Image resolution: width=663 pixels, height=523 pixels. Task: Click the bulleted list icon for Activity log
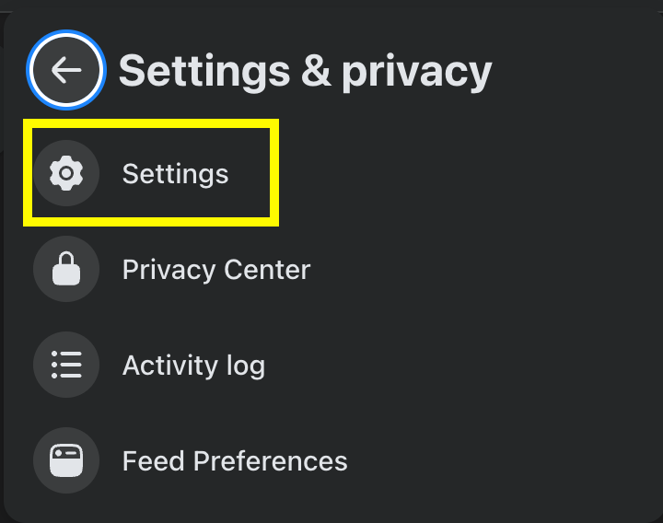(66, 365)
